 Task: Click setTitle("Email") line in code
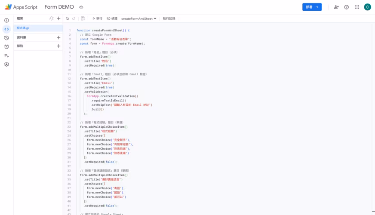point(99,83)
